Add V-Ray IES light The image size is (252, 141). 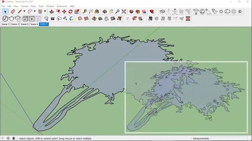click(x=215, y=11)
